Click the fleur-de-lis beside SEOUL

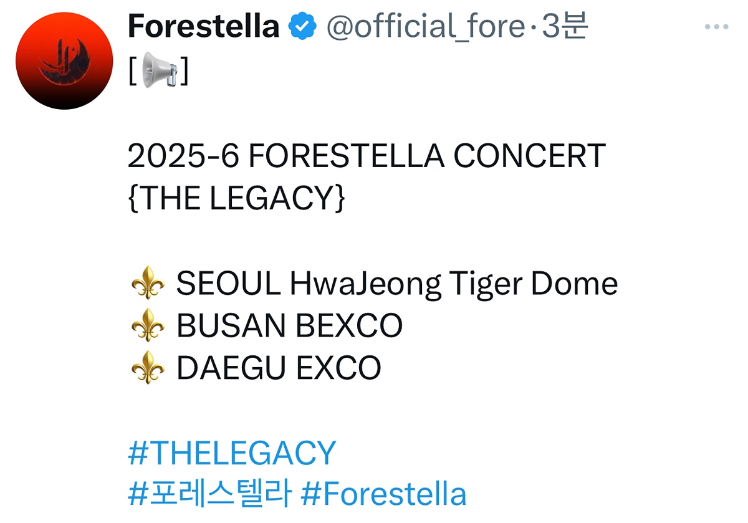[148, 285]
